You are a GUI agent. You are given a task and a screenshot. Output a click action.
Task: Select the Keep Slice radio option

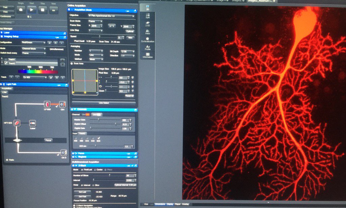pyautogui.click(x=93, y=185)
